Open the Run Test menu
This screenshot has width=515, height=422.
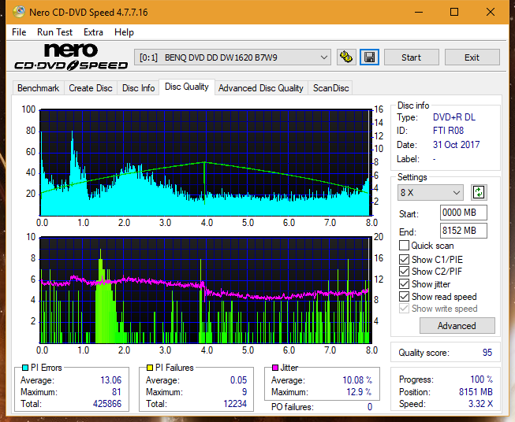tap(54, 32)
